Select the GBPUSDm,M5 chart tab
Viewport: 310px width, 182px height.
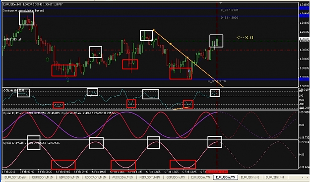[x=176, y=177]
